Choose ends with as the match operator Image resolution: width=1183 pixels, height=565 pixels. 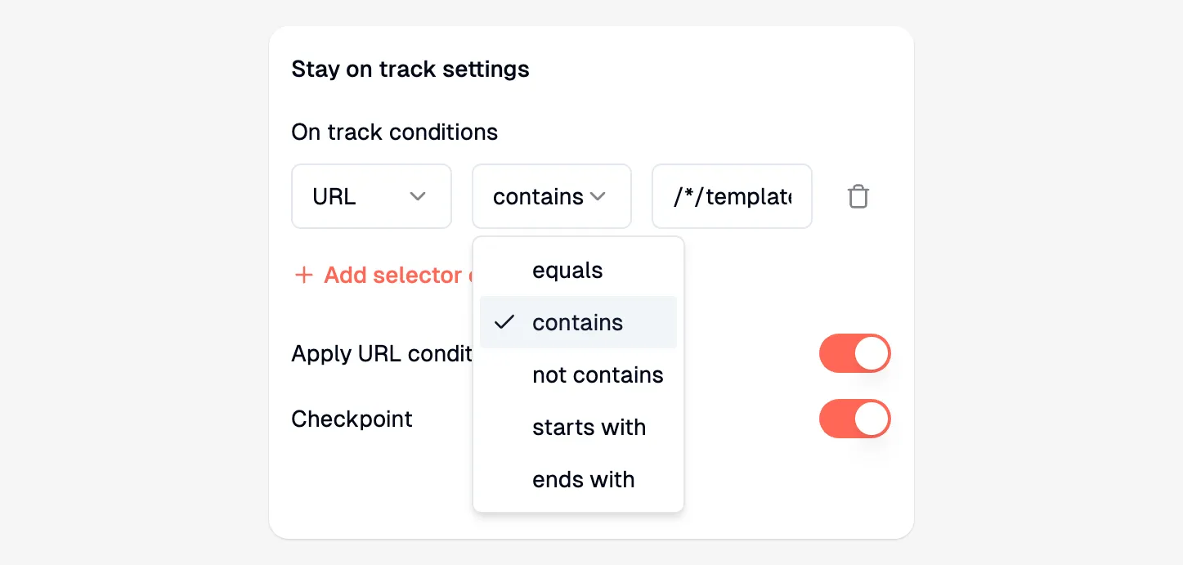click(583, 479)
